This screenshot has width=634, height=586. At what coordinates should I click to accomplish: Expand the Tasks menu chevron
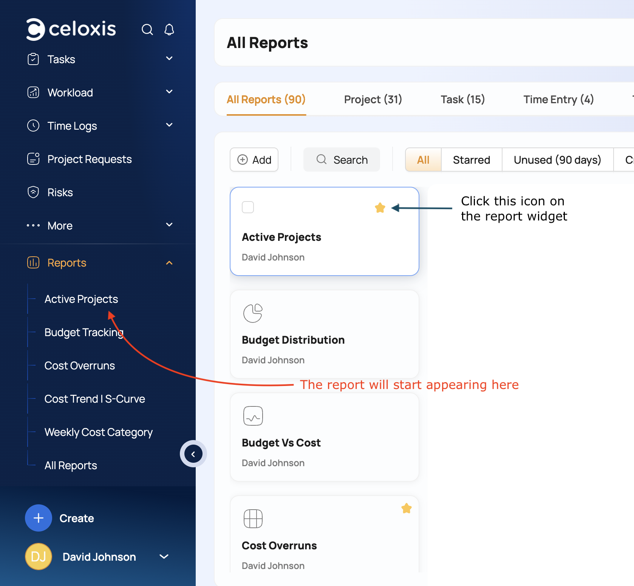click(169, 59)
